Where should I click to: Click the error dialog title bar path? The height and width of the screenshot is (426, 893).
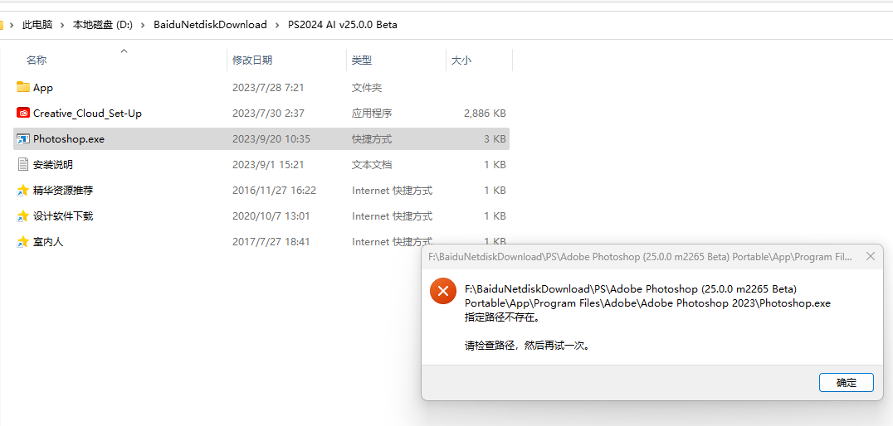click(x=640, y=256)
